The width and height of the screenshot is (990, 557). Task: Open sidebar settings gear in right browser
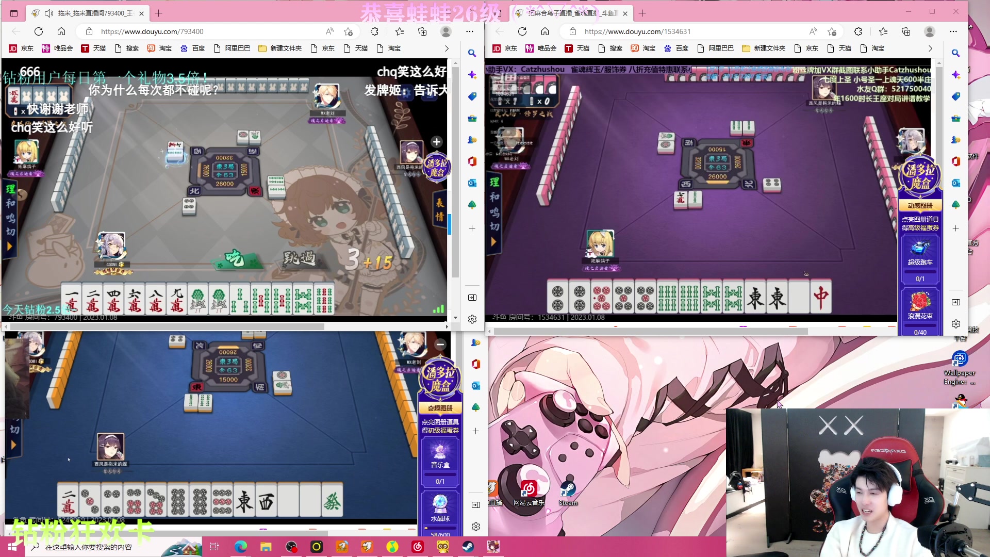[955, 324]
